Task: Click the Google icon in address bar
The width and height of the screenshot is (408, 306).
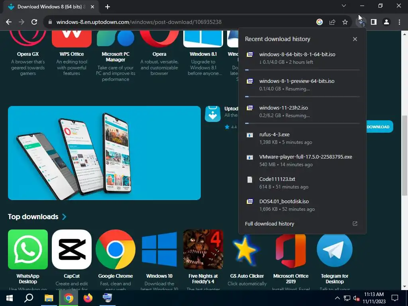Action: pos(320,22)
